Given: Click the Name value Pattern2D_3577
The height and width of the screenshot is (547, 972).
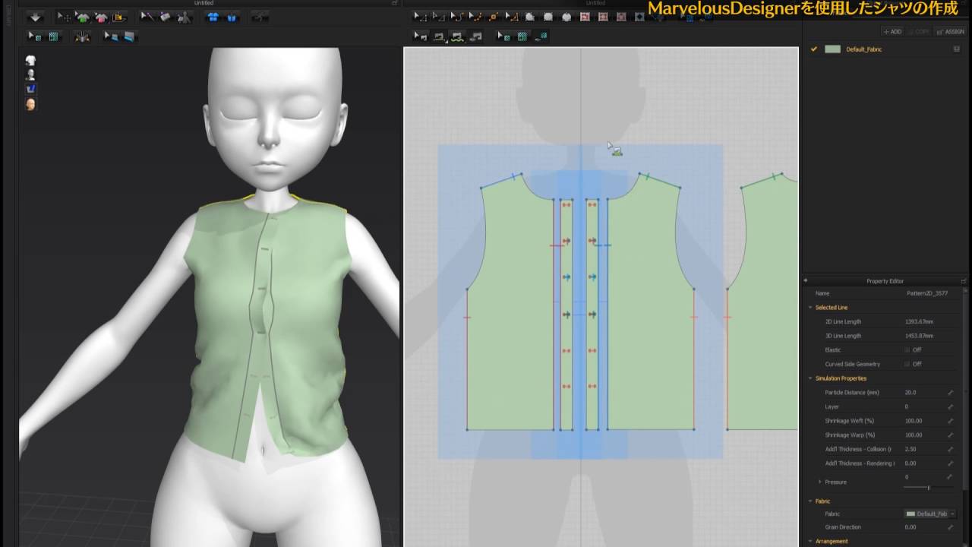Looking at the screenshot, I should coord(926,293).
